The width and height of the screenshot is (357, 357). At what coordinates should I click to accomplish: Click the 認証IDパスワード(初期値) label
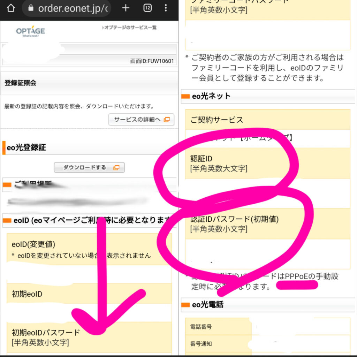coord(234,219)
